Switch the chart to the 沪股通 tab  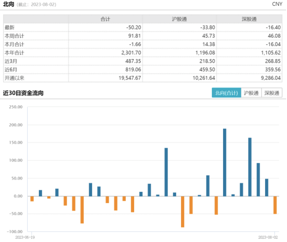[251, 93]
